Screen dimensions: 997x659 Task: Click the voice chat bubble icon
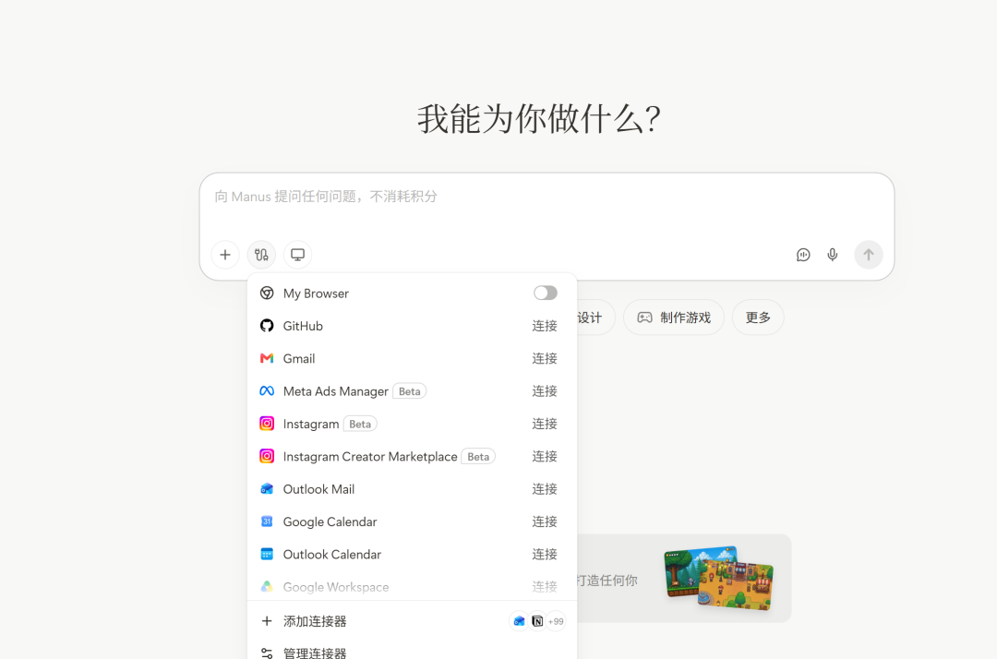pyautogui.click(x=803, y=255)
